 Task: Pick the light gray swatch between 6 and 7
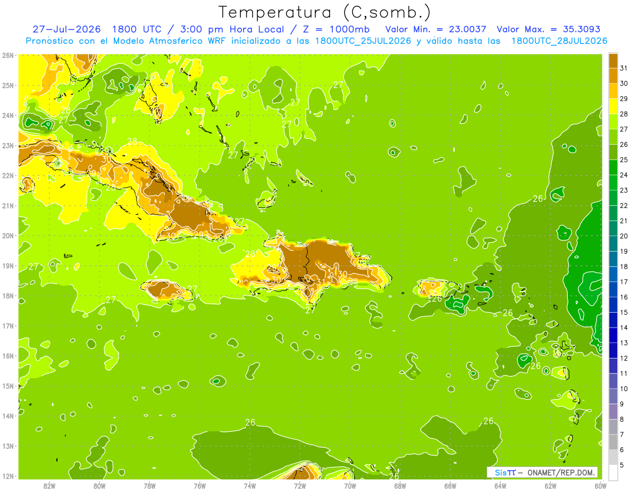(x=614, y=442)
